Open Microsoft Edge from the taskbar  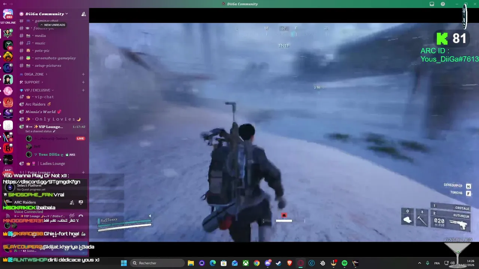(x=213, y=263)
